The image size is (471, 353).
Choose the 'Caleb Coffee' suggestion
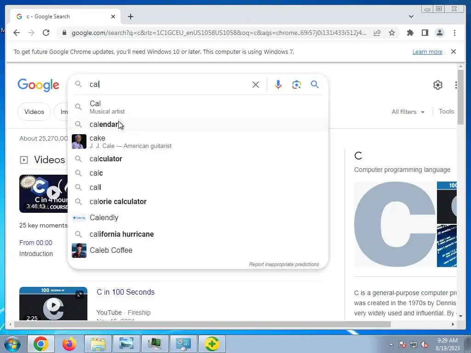198,251
